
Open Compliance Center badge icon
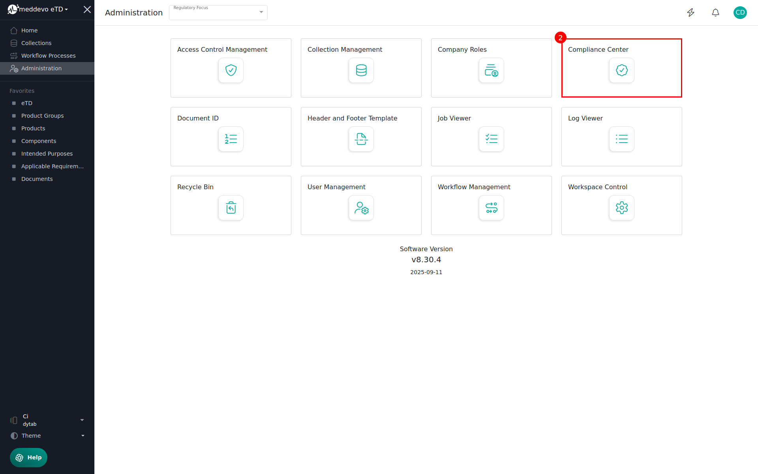click(x=621, y=70)
